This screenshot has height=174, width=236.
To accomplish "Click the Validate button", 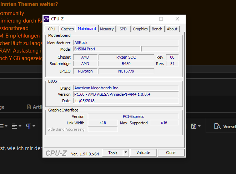I will tap(143, 153).
